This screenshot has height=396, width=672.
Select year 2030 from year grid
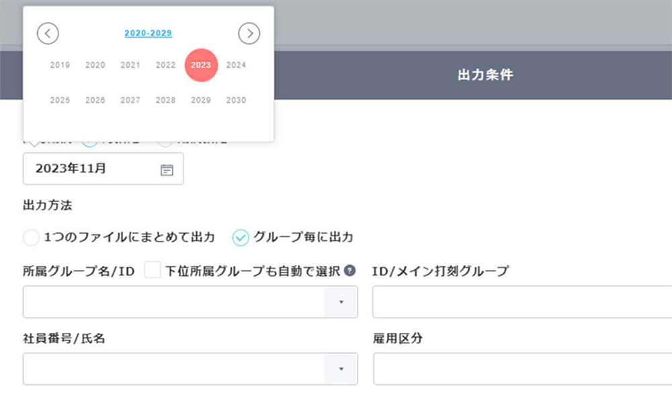(x=236, y=100)
